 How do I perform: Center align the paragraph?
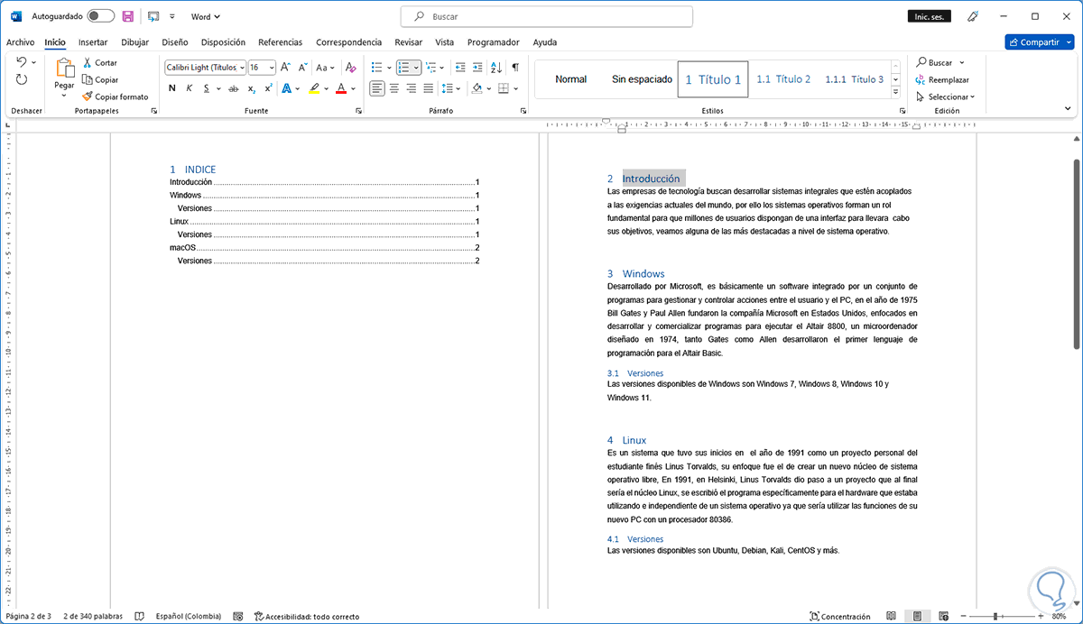pyautogui.click(x=393, y=88)
